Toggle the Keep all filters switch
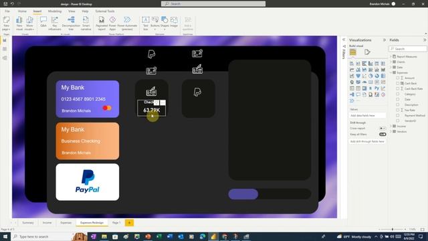Image resolution: width=428 pixels, height=241 pixels. coord(383,134)
